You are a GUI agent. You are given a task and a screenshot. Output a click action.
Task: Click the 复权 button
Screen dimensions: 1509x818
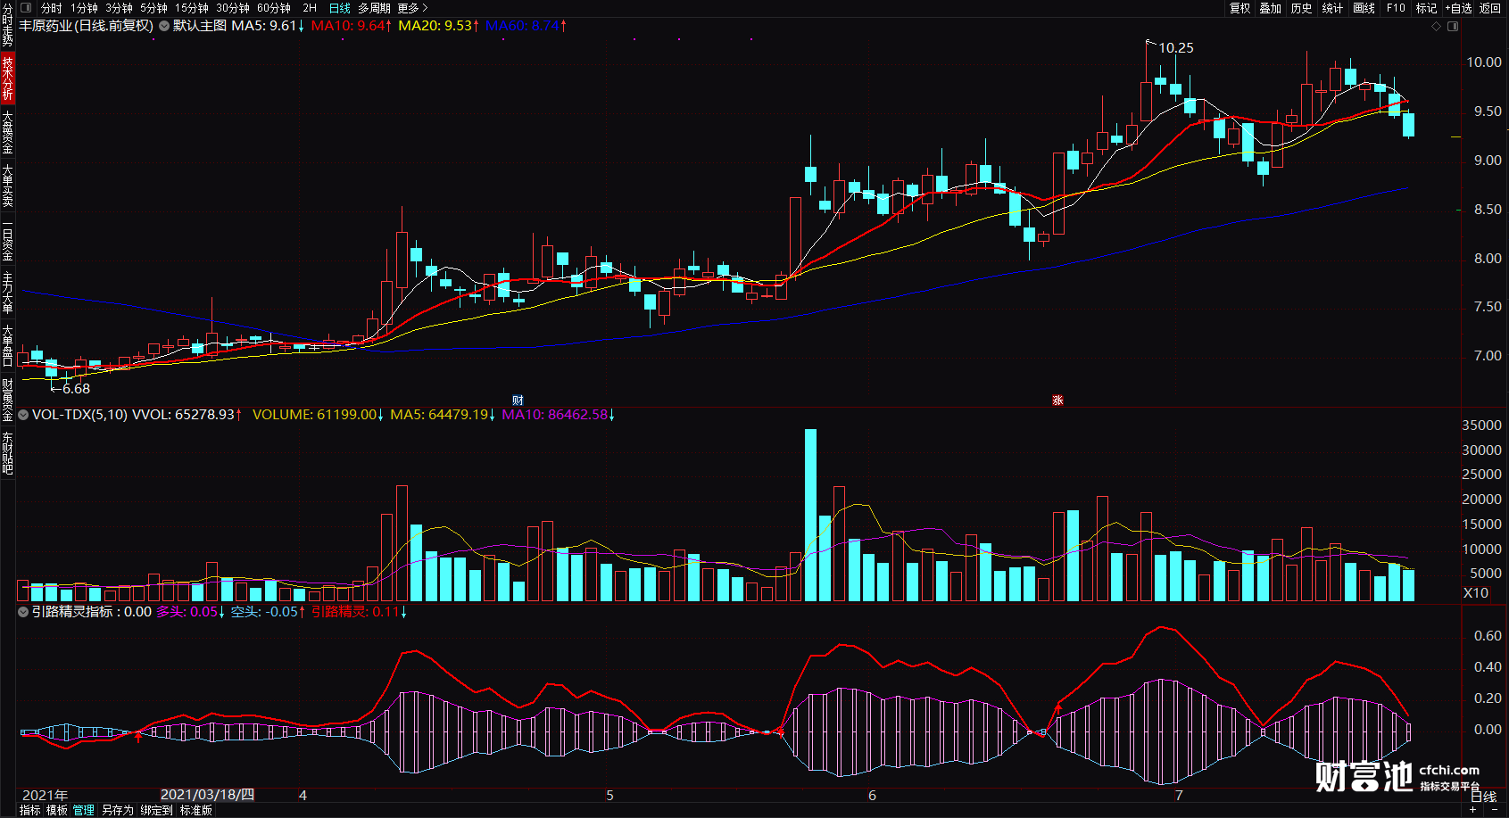tap(1240, 8)
